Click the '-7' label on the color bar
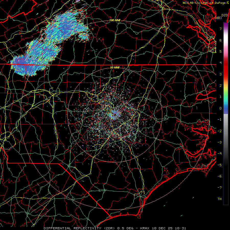 tap(220, 188)
